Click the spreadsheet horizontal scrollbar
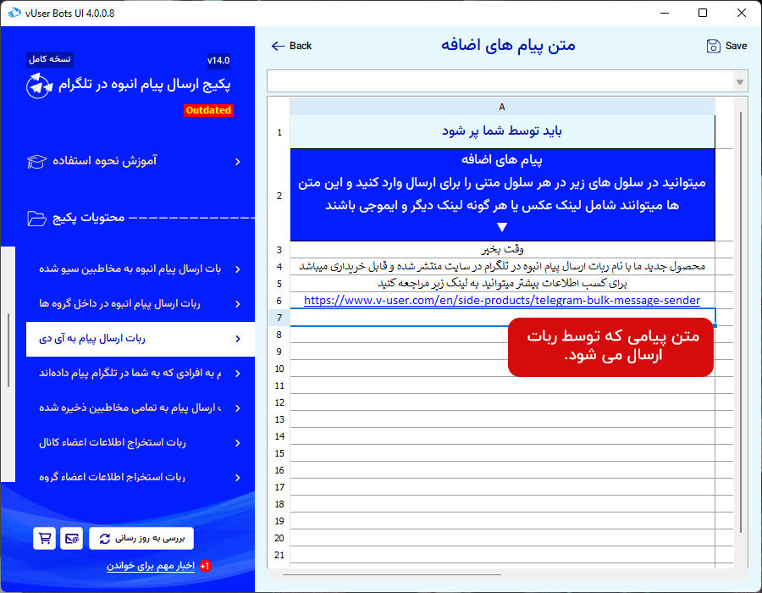This screenshot has width=762, height=593. [392, 574]
